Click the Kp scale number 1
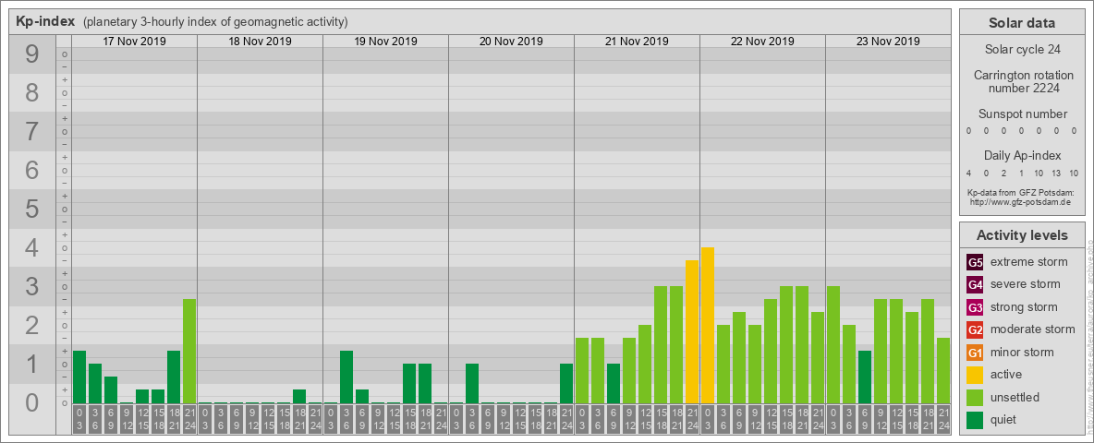 point(32,365)
